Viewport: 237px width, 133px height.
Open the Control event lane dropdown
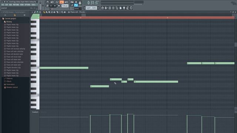click(x=36, y=112)
